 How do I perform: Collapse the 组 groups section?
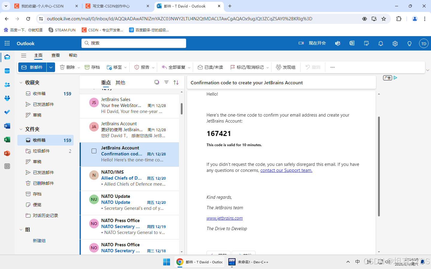click(x=21, y=230)
